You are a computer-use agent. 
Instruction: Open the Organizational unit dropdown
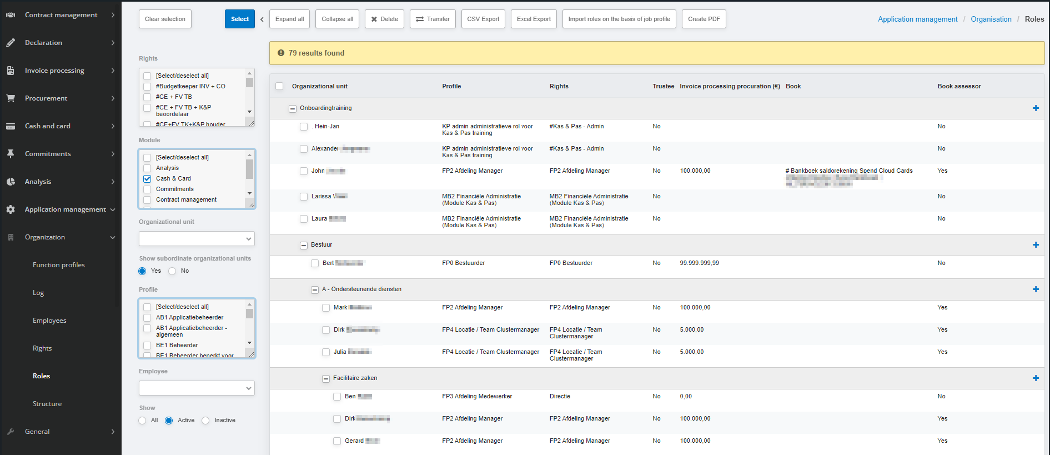click(x=197, y=238)
